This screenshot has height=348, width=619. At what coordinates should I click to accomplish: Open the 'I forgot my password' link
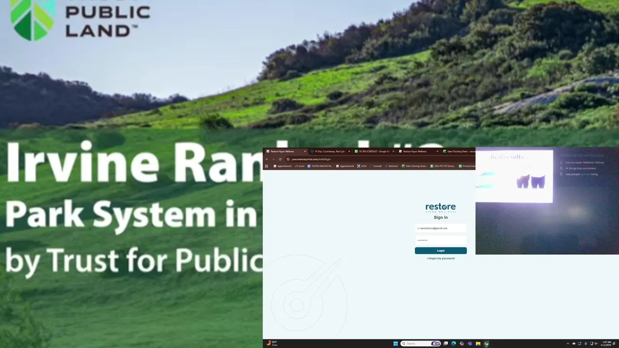coord(441,258)
